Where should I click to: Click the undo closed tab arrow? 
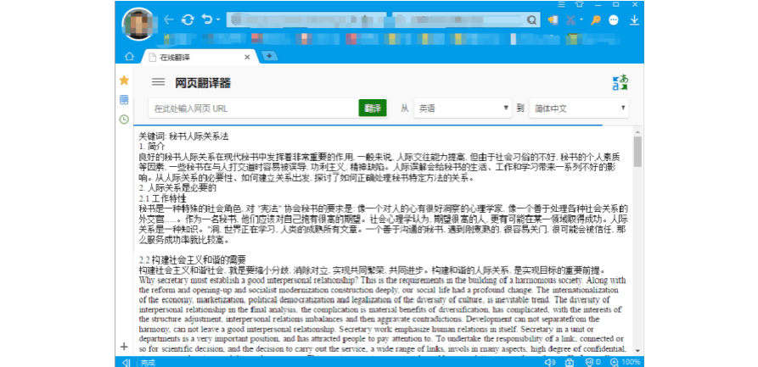207,19
